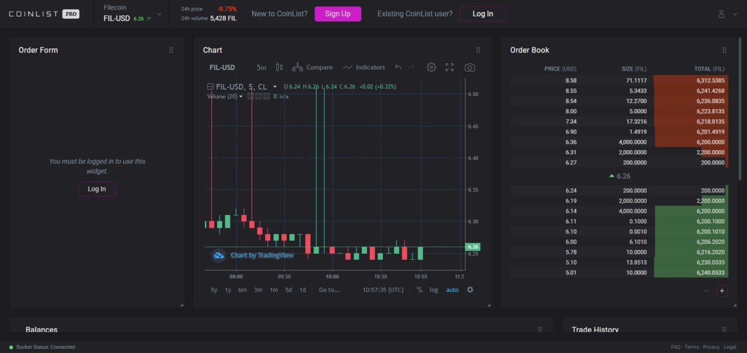Toggle log scale on chart
Image resolution: width=747 pixels, height=353 pixels.
tap(434, 290)
